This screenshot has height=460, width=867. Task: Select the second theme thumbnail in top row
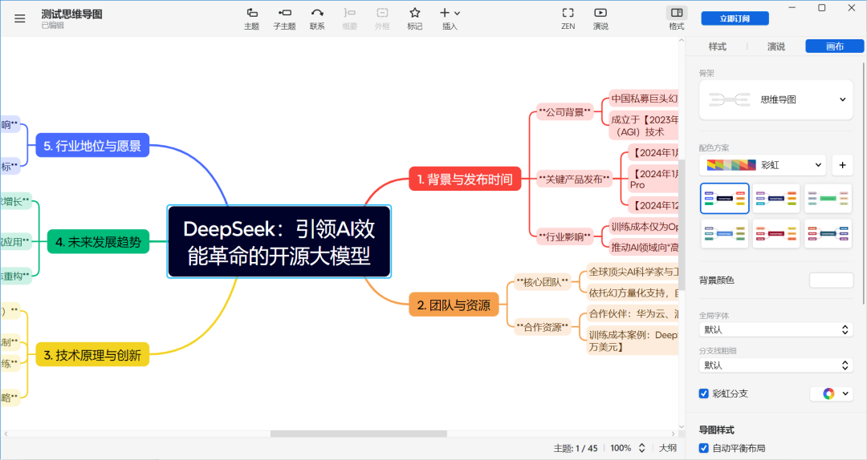pos(775,198)
